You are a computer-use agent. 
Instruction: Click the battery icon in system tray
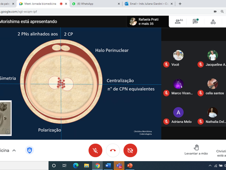click(221, 166)
